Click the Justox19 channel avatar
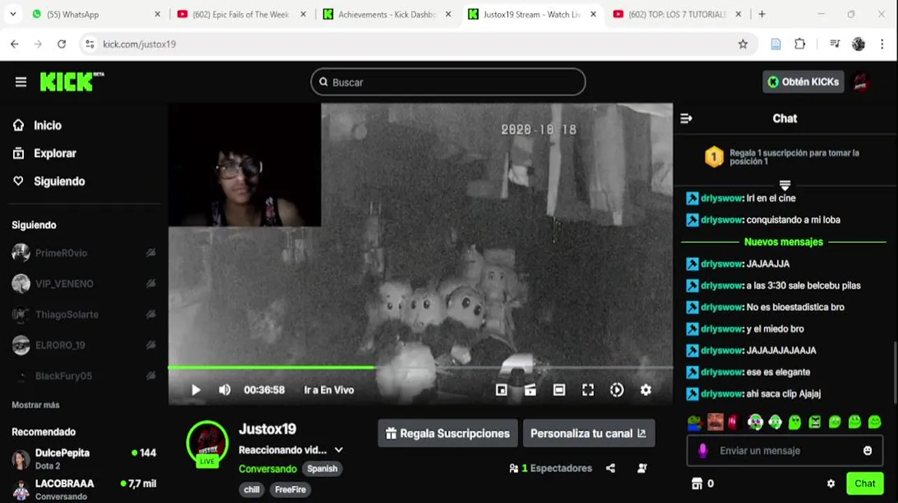The width and height of the screenshot is (898, 503). 208,442
